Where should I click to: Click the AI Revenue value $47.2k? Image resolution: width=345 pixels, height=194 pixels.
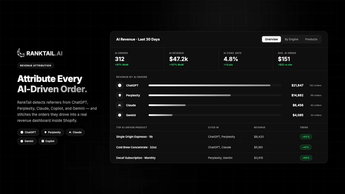coord(179,59)
